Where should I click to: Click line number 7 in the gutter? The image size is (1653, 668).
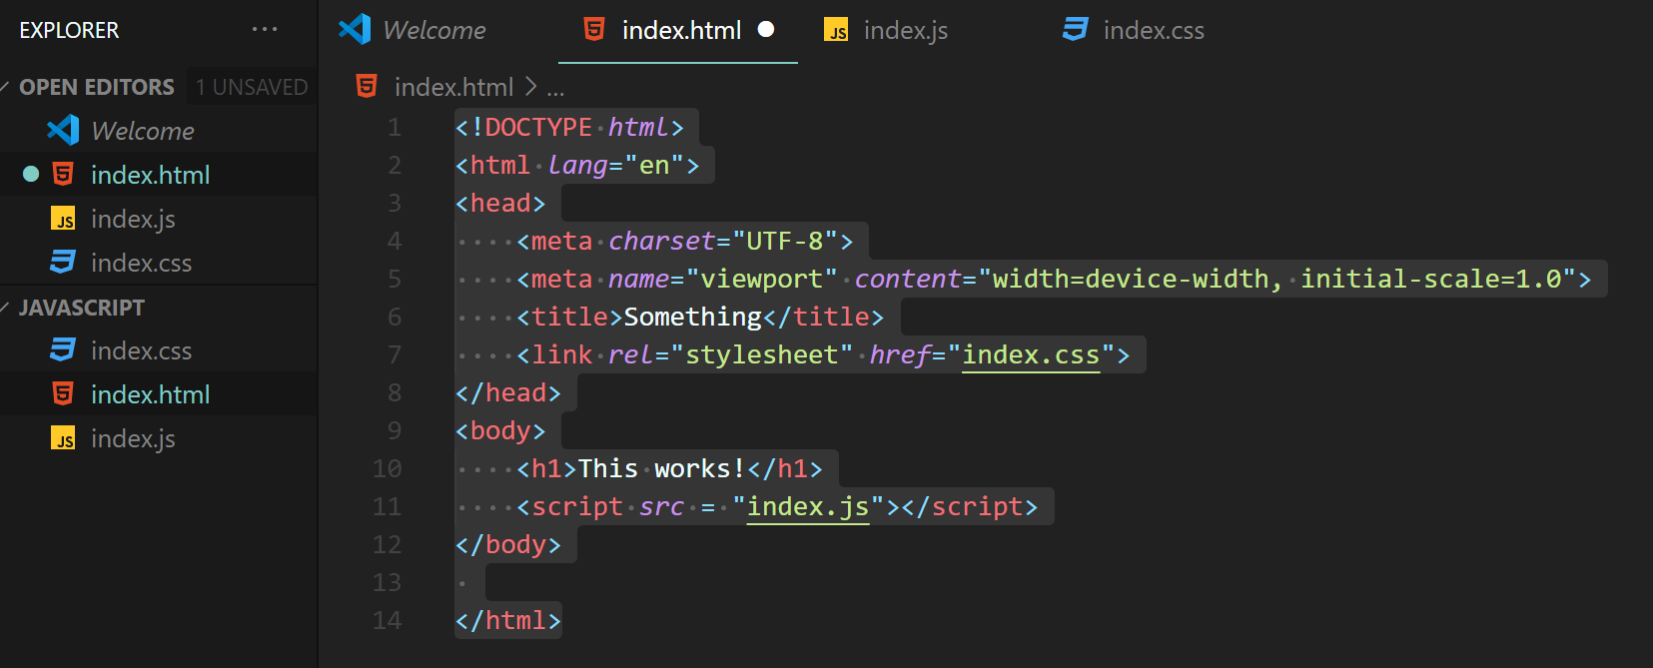[x=395, y=354]
